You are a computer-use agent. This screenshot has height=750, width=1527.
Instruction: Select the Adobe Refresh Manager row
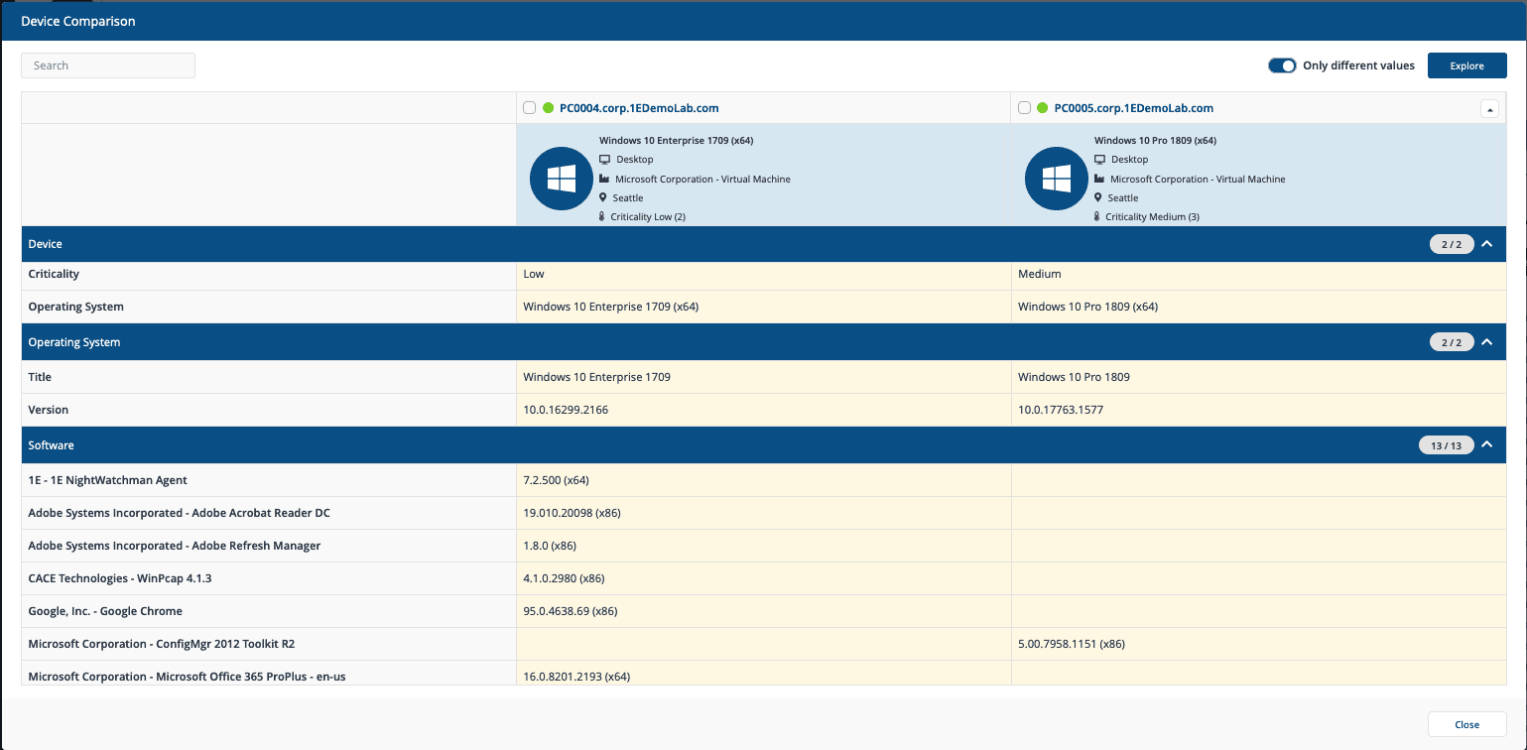[764, 546]
